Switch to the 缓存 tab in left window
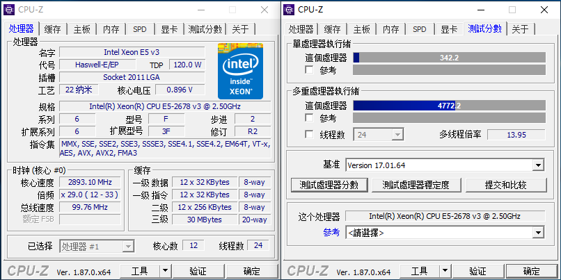The image size is (561, 280). pos(52,29)
